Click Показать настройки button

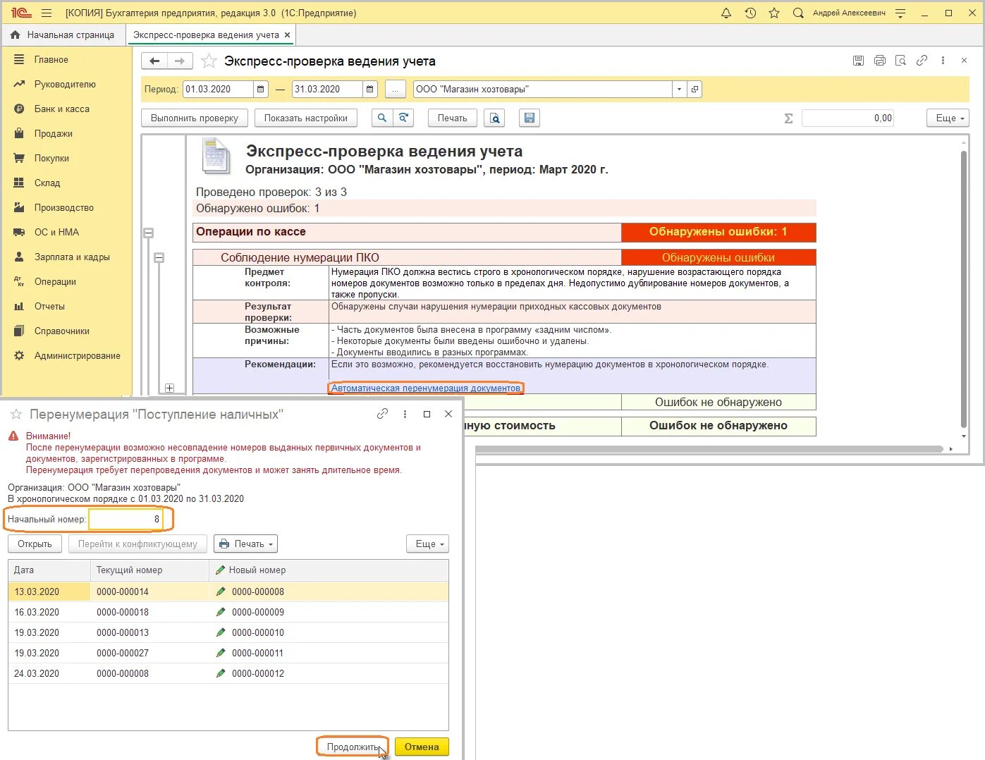pyautogui.click(x=306, y=118)
